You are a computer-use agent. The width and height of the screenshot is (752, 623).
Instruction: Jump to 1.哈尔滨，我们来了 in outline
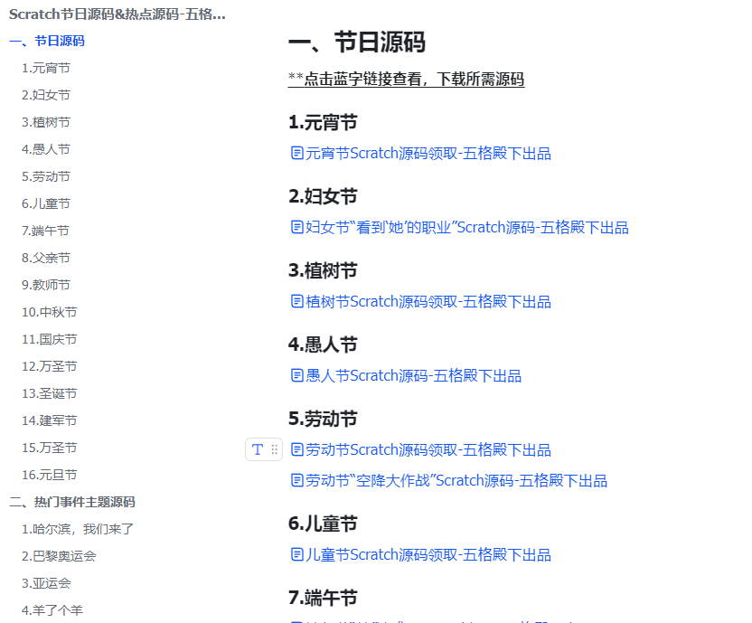[78, 529]
